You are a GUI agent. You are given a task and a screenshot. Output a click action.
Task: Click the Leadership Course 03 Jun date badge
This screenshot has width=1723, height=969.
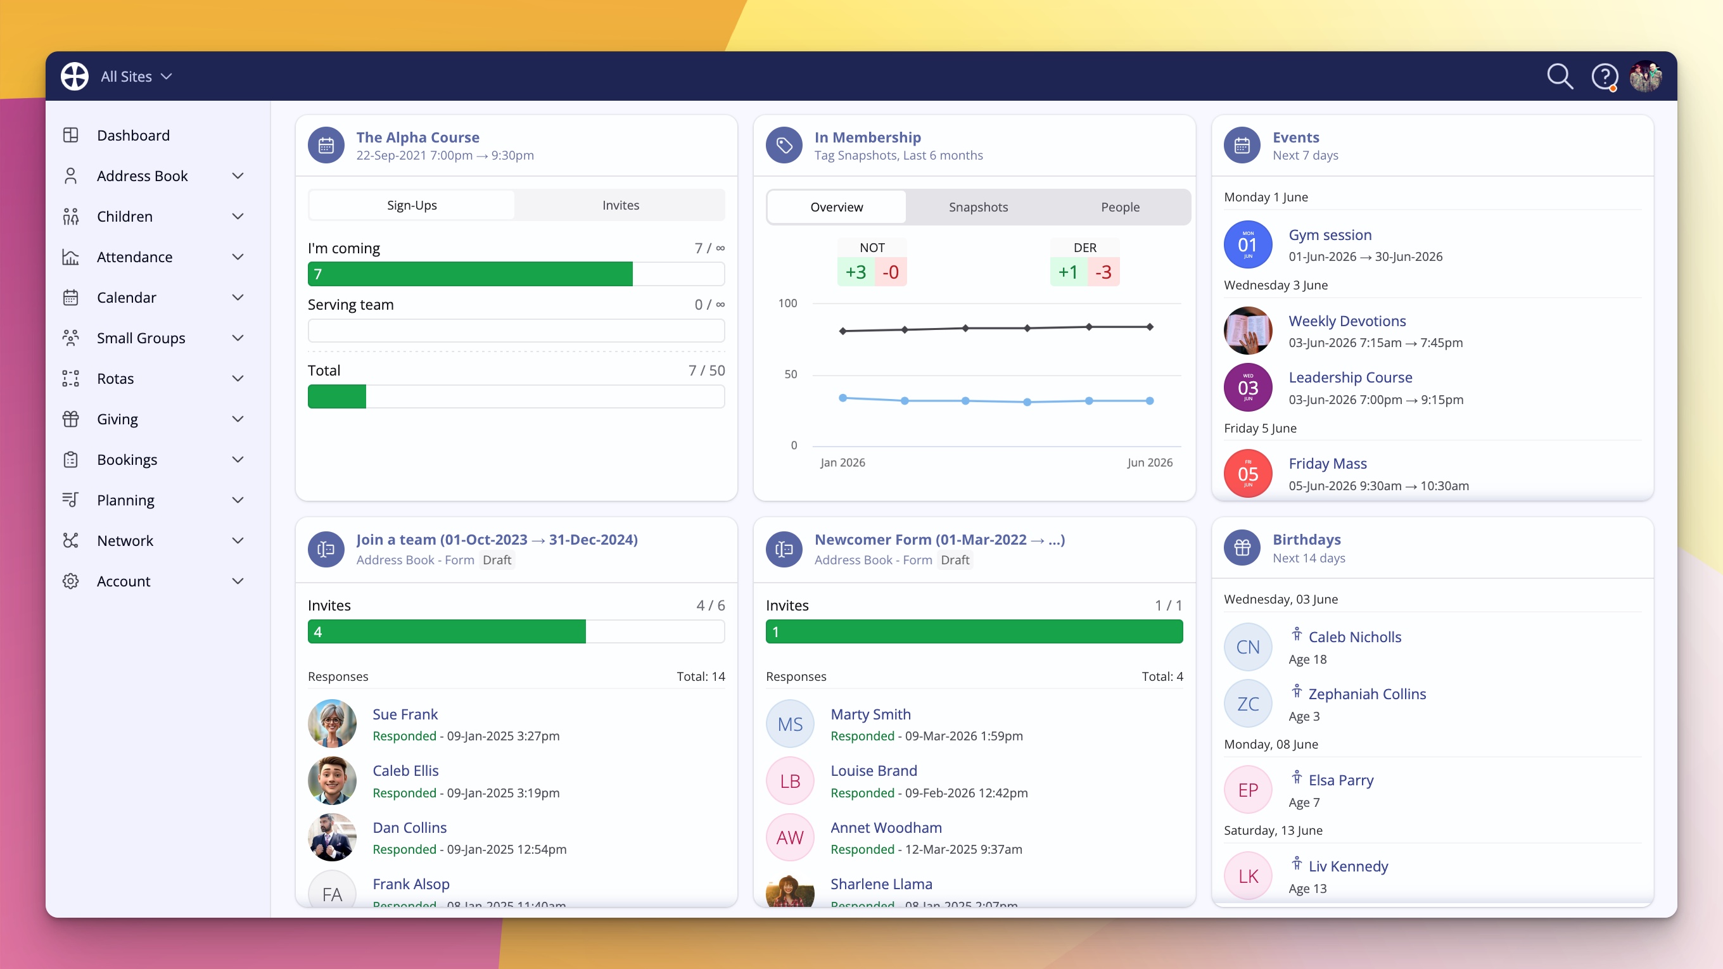(x=1247, y=388)
